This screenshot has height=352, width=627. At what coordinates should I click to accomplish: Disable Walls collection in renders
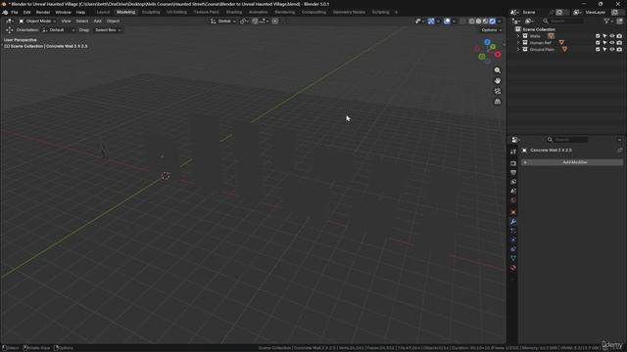(x=619, y=36)
